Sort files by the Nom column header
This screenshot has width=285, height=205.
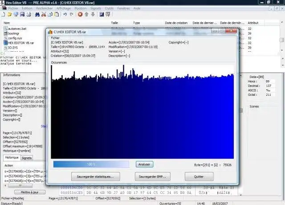point(7,23)
